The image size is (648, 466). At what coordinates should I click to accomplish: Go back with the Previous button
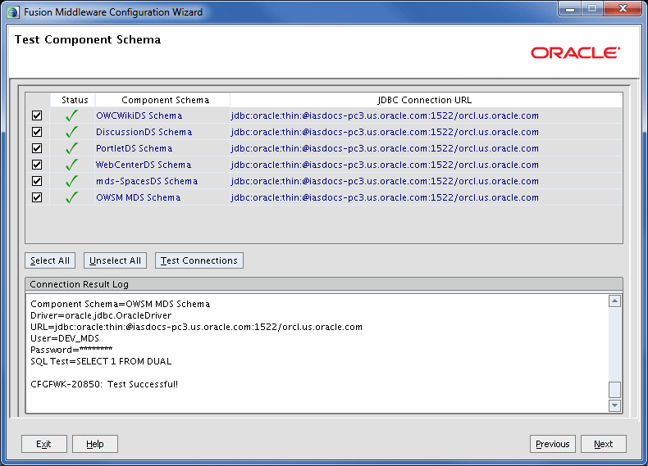(x=553, y=444)
